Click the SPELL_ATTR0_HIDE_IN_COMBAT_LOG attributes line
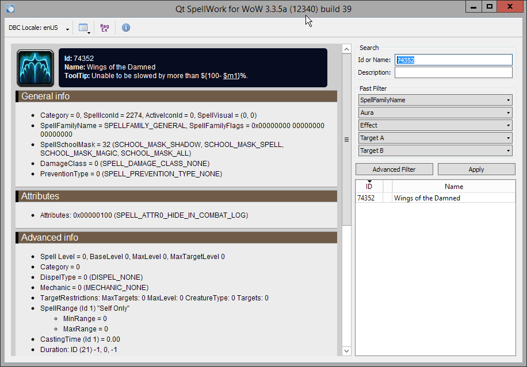 [x=144, y=215]
